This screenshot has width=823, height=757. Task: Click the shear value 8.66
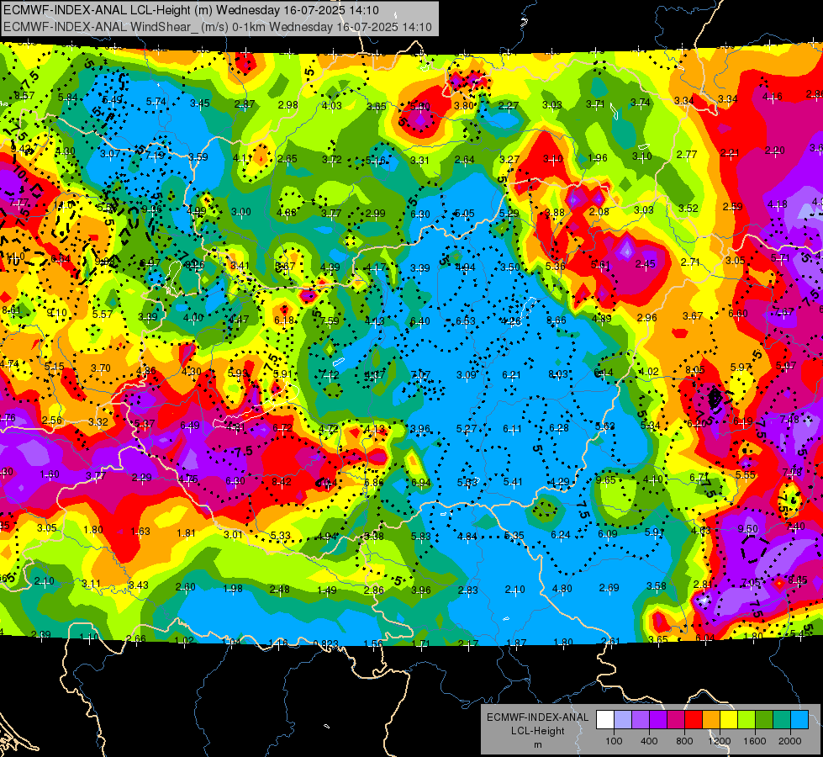click(x=556, y=320)
